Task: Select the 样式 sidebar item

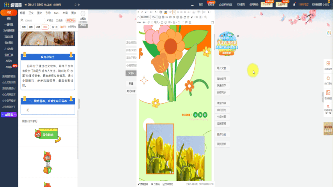Action: click(9, 12)
